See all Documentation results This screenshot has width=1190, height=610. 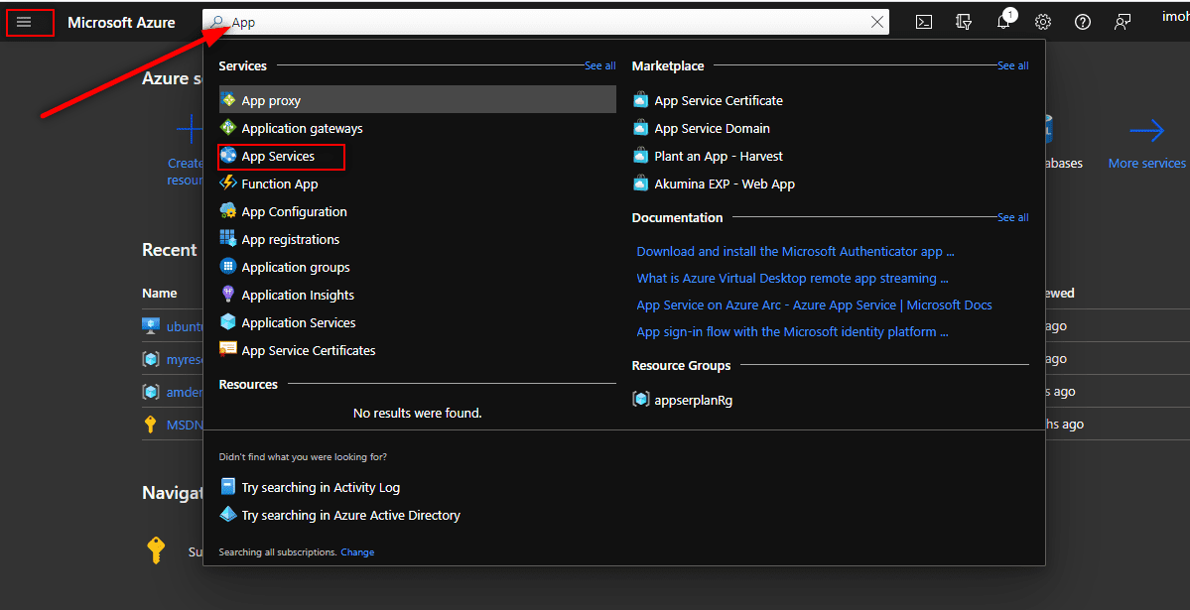(1012, 218)
